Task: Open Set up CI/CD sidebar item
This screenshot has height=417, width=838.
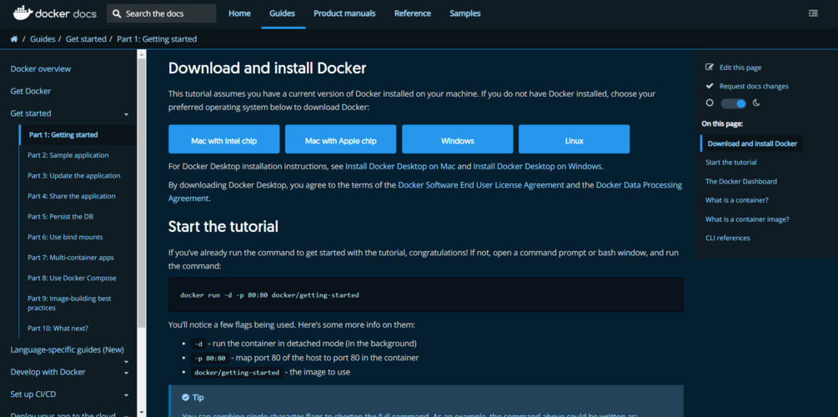Action: (33, 394)
